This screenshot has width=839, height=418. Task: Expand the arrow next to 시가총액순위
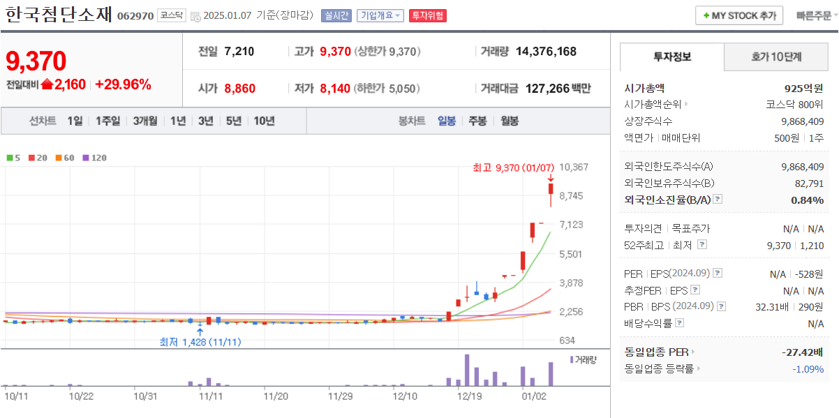(x=686, y=105)
